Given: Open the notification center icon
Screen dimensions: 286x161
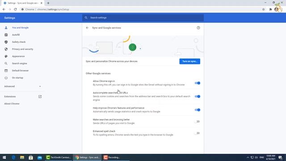Looking at the screenshot, I should point(280,157).
